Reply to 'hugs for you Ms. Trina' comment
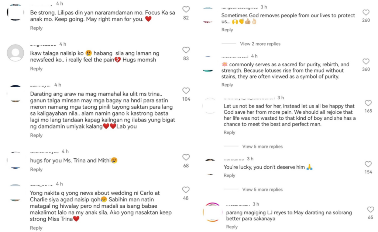The width and height of the screenshot is (378, 232). tap(36, 170)
